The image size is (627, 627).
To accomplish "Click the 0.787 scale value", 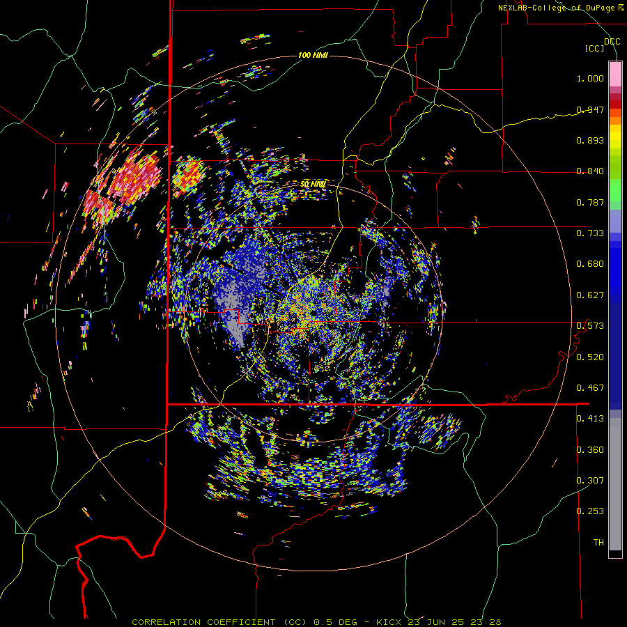I will point(590,202).
